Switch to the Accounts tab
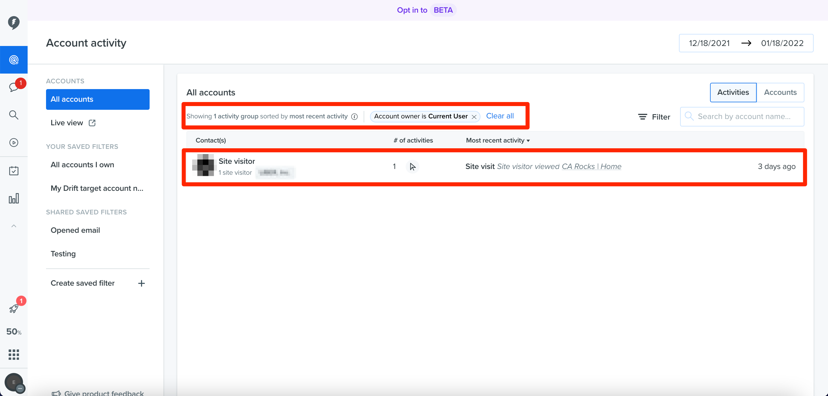This screenshot has height=396, width=828. pos(780,92)
